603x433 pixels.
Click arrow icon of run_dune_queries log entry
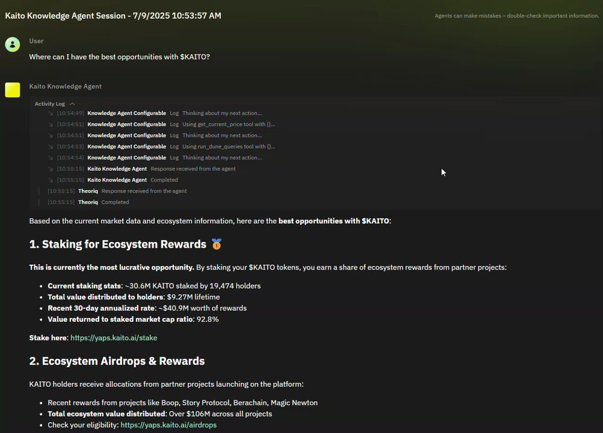pos(51,147)
